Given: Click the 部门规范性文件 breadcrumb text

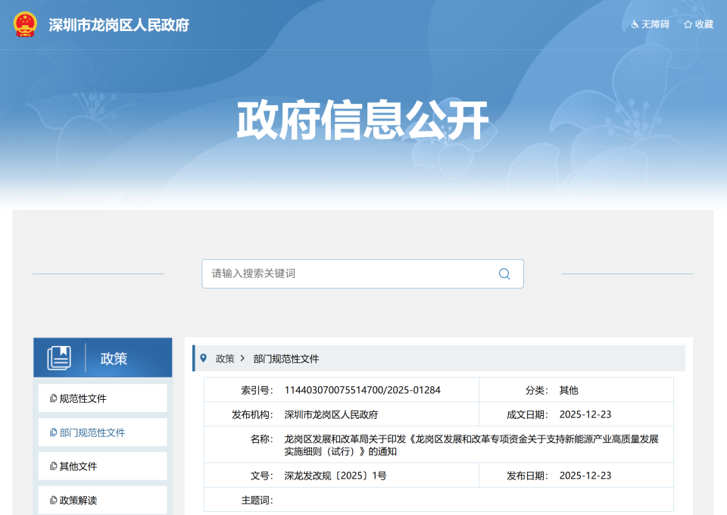Looking at the screenshot, I should pyautogui.click(x=287, y=357).
